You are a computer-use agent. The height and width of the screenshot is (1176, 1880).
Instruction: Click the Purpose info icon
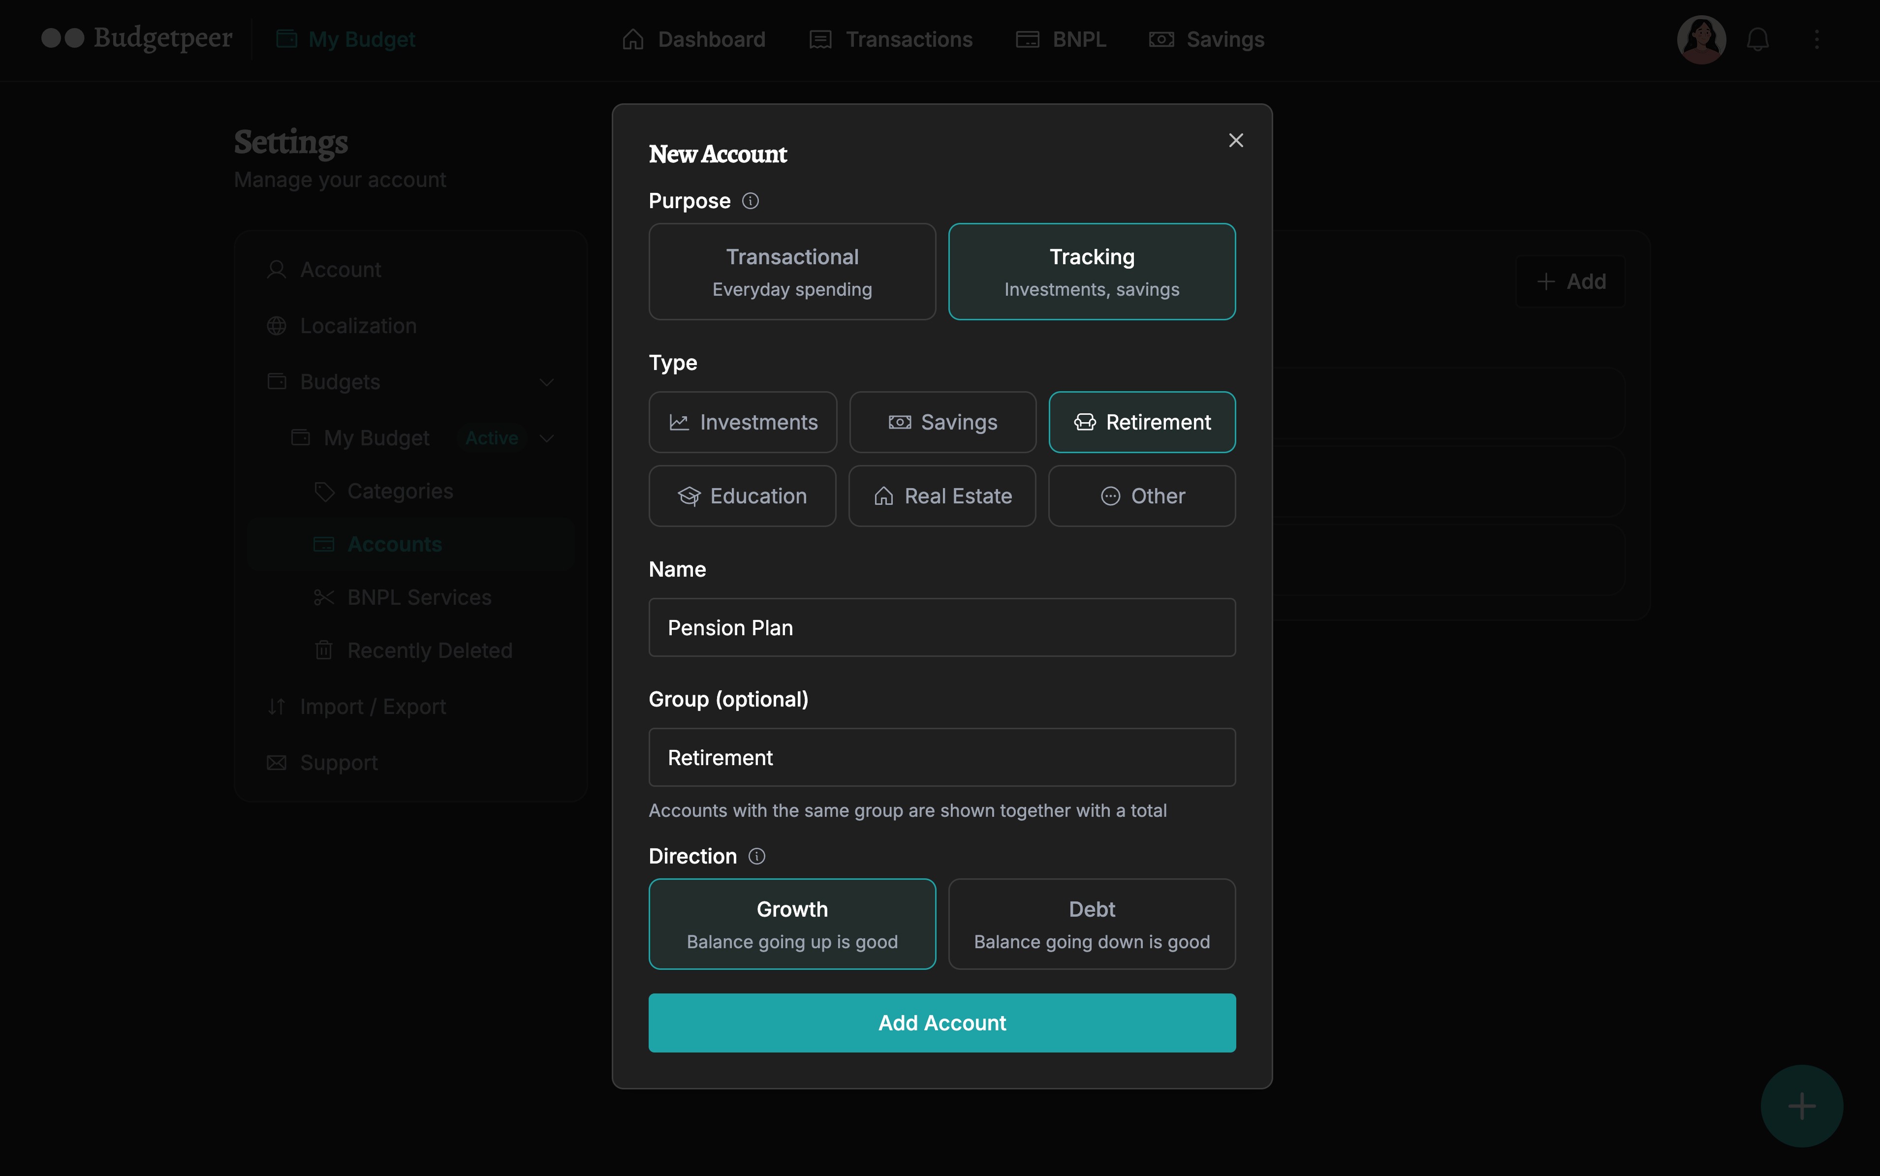point(752,201)
